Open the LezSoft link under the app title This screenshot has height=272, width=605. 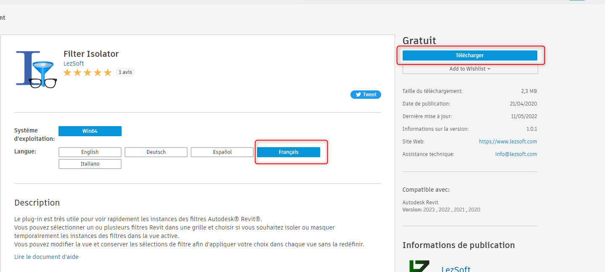[74, 63]
